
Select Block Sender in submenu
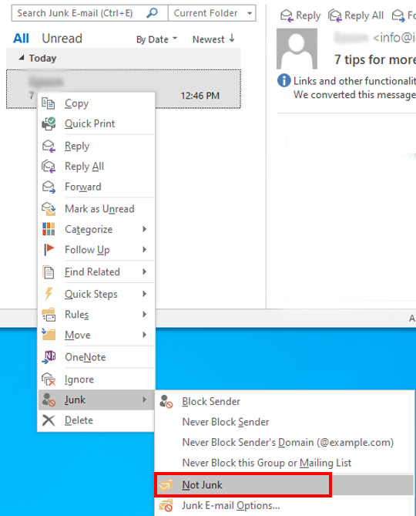coord(284,402)
